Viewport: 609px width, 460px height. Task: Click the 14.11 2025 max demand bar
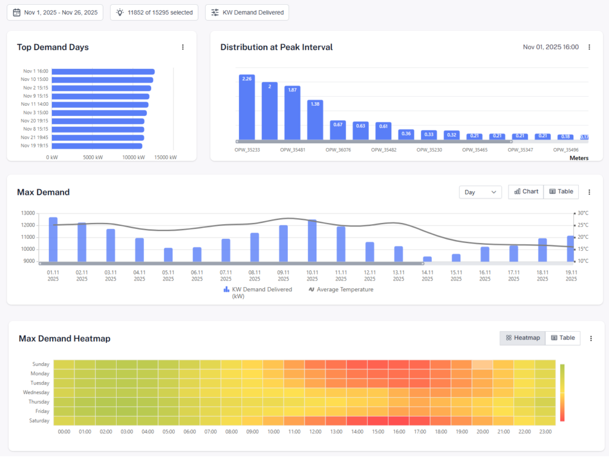(x=427, y=259)
